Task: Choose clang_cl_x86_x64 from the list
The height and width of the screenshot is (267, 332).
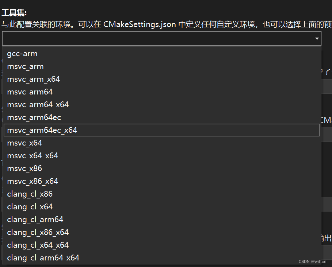Action: (38, 232)
